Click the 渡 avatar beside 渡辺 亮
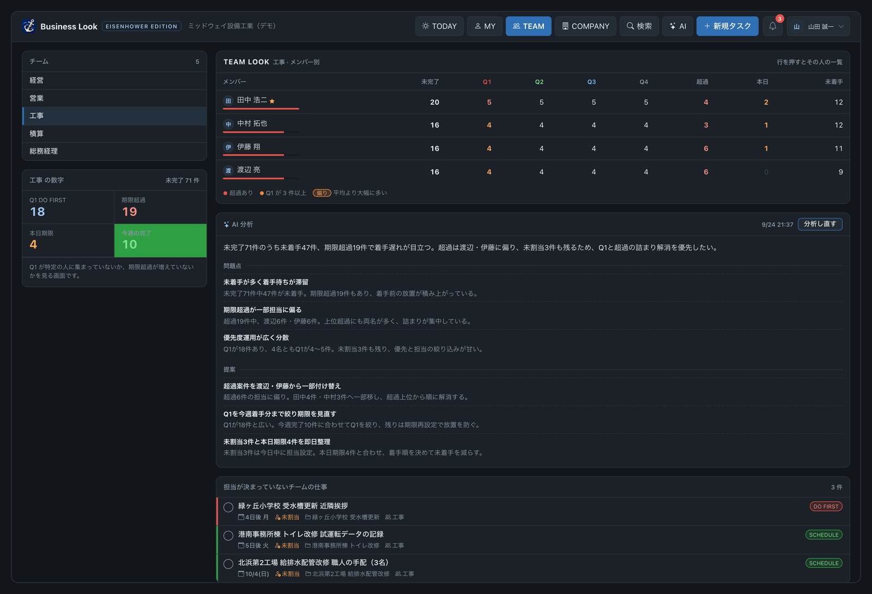Image resolution: width=872 pixels, height=594 pixels. click(x=228, y=171)
